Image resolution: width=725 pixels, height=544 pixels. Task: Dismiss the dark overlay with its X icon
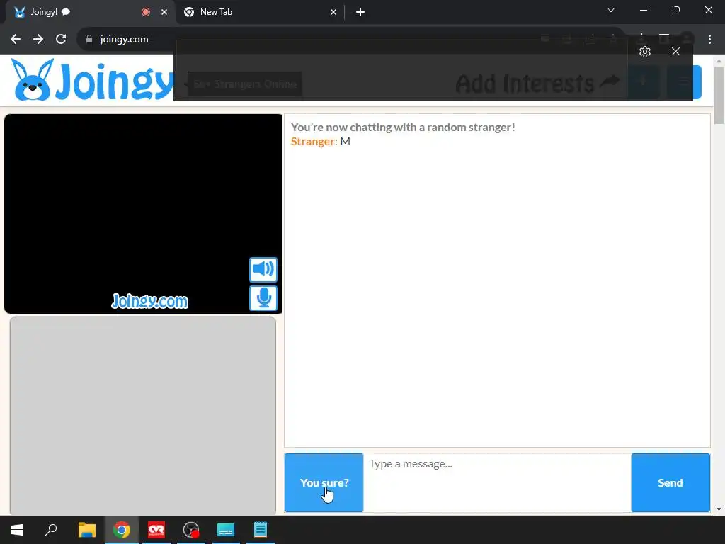[x=675, y=51]
